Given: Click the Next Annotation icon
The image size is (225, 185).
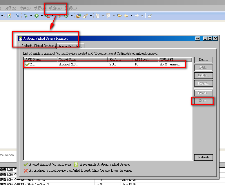Looking at the screenshot, I should point(98,16).
